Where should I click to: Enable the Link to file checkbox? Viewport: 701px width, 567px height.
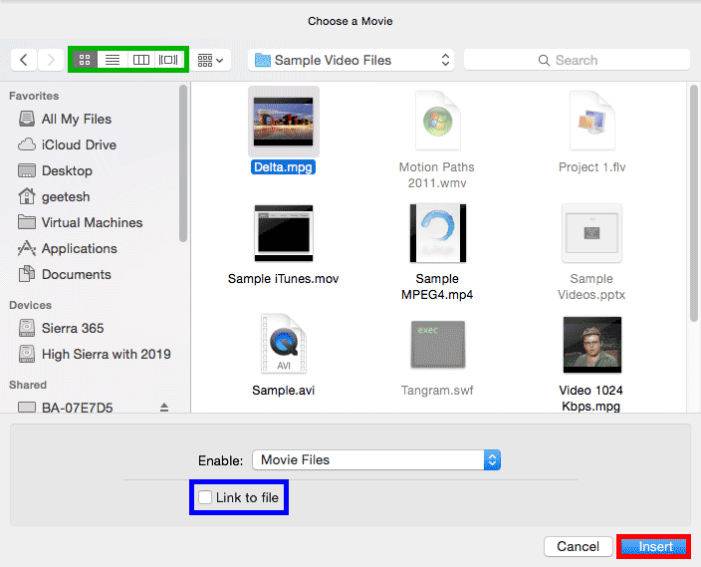205,497
